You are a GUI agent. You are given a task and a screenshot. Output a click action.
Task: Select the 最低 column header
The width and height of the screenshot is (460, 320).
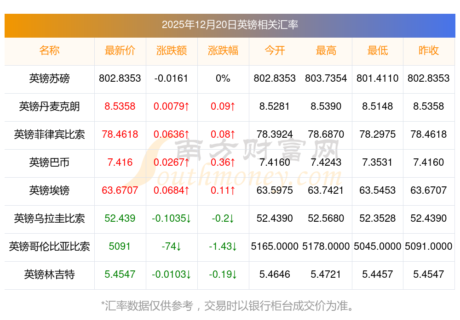(377, 51)
